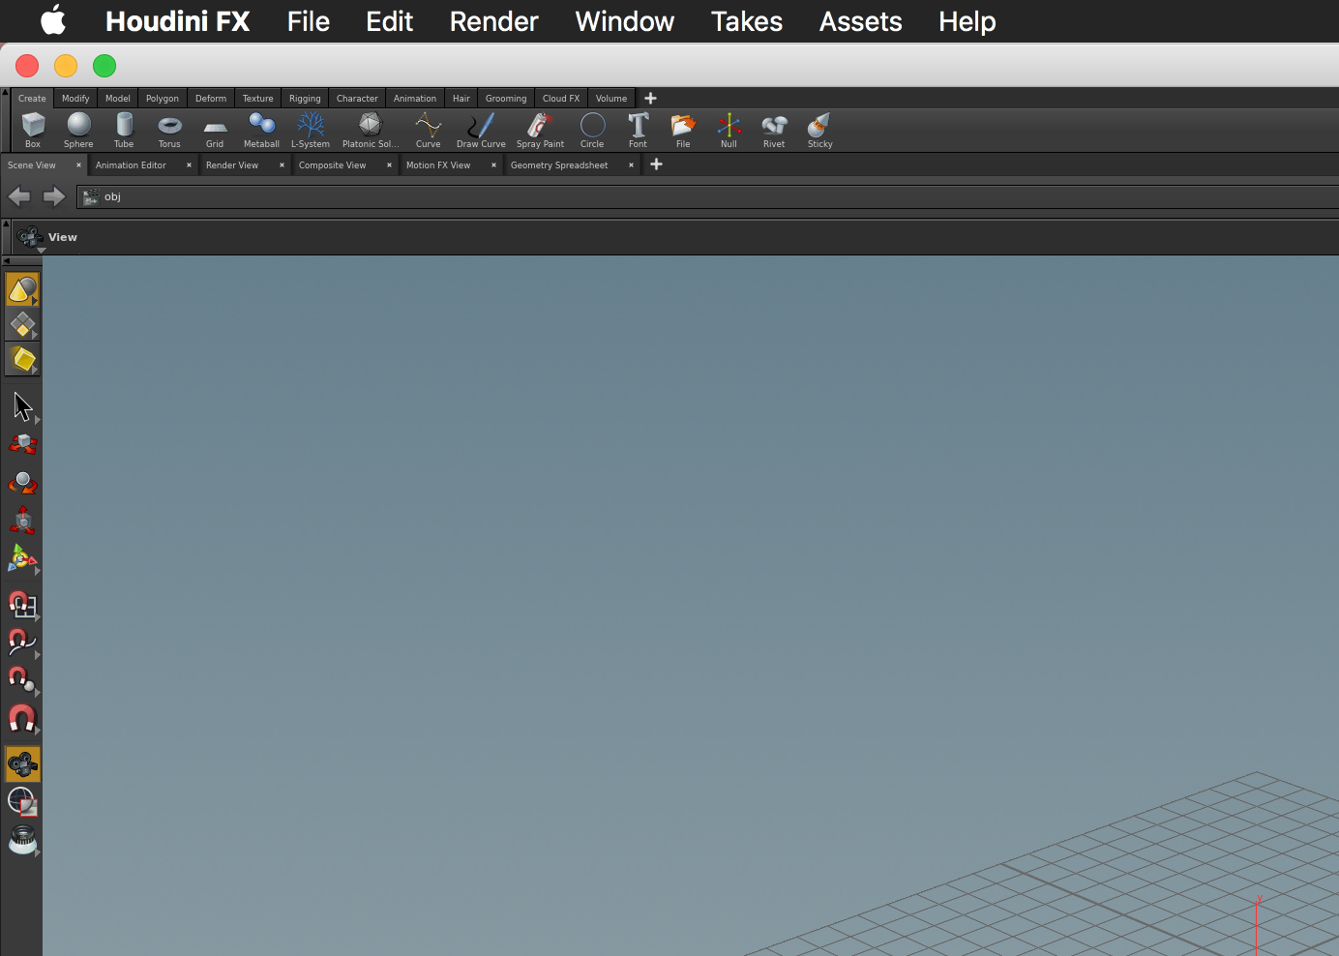This screenshot has width=1339, height=956.
Task: Select the Draw Curve shelf tool
Action: tap(481, 130)
